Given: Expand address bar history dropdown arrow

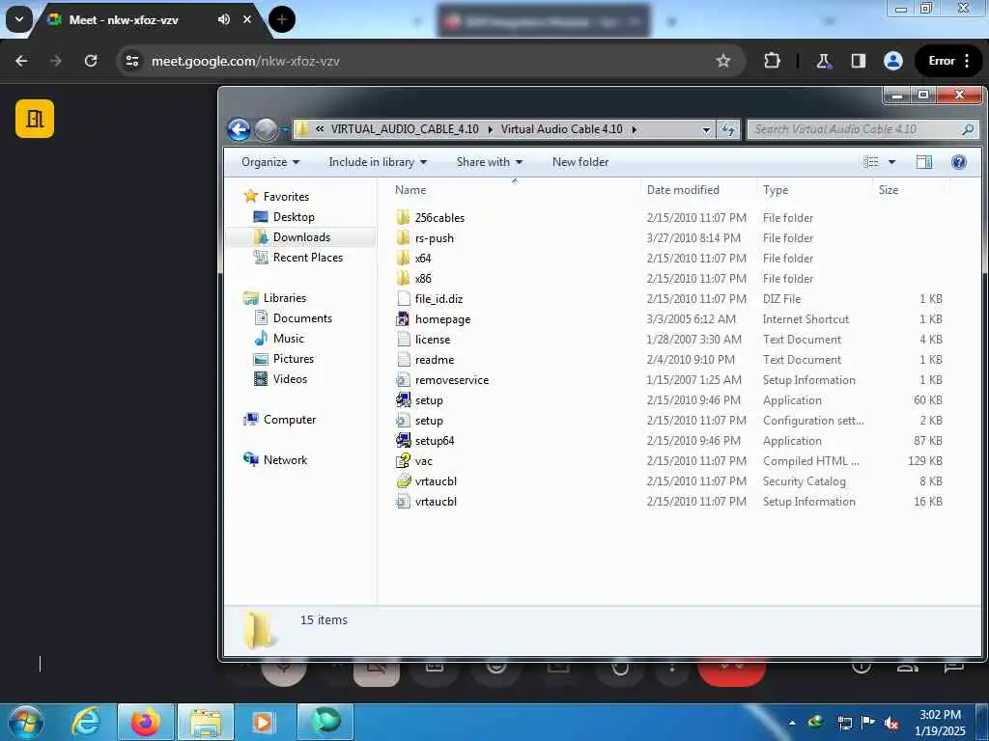Looking at the screenshot, I should [x=706, y=129].
